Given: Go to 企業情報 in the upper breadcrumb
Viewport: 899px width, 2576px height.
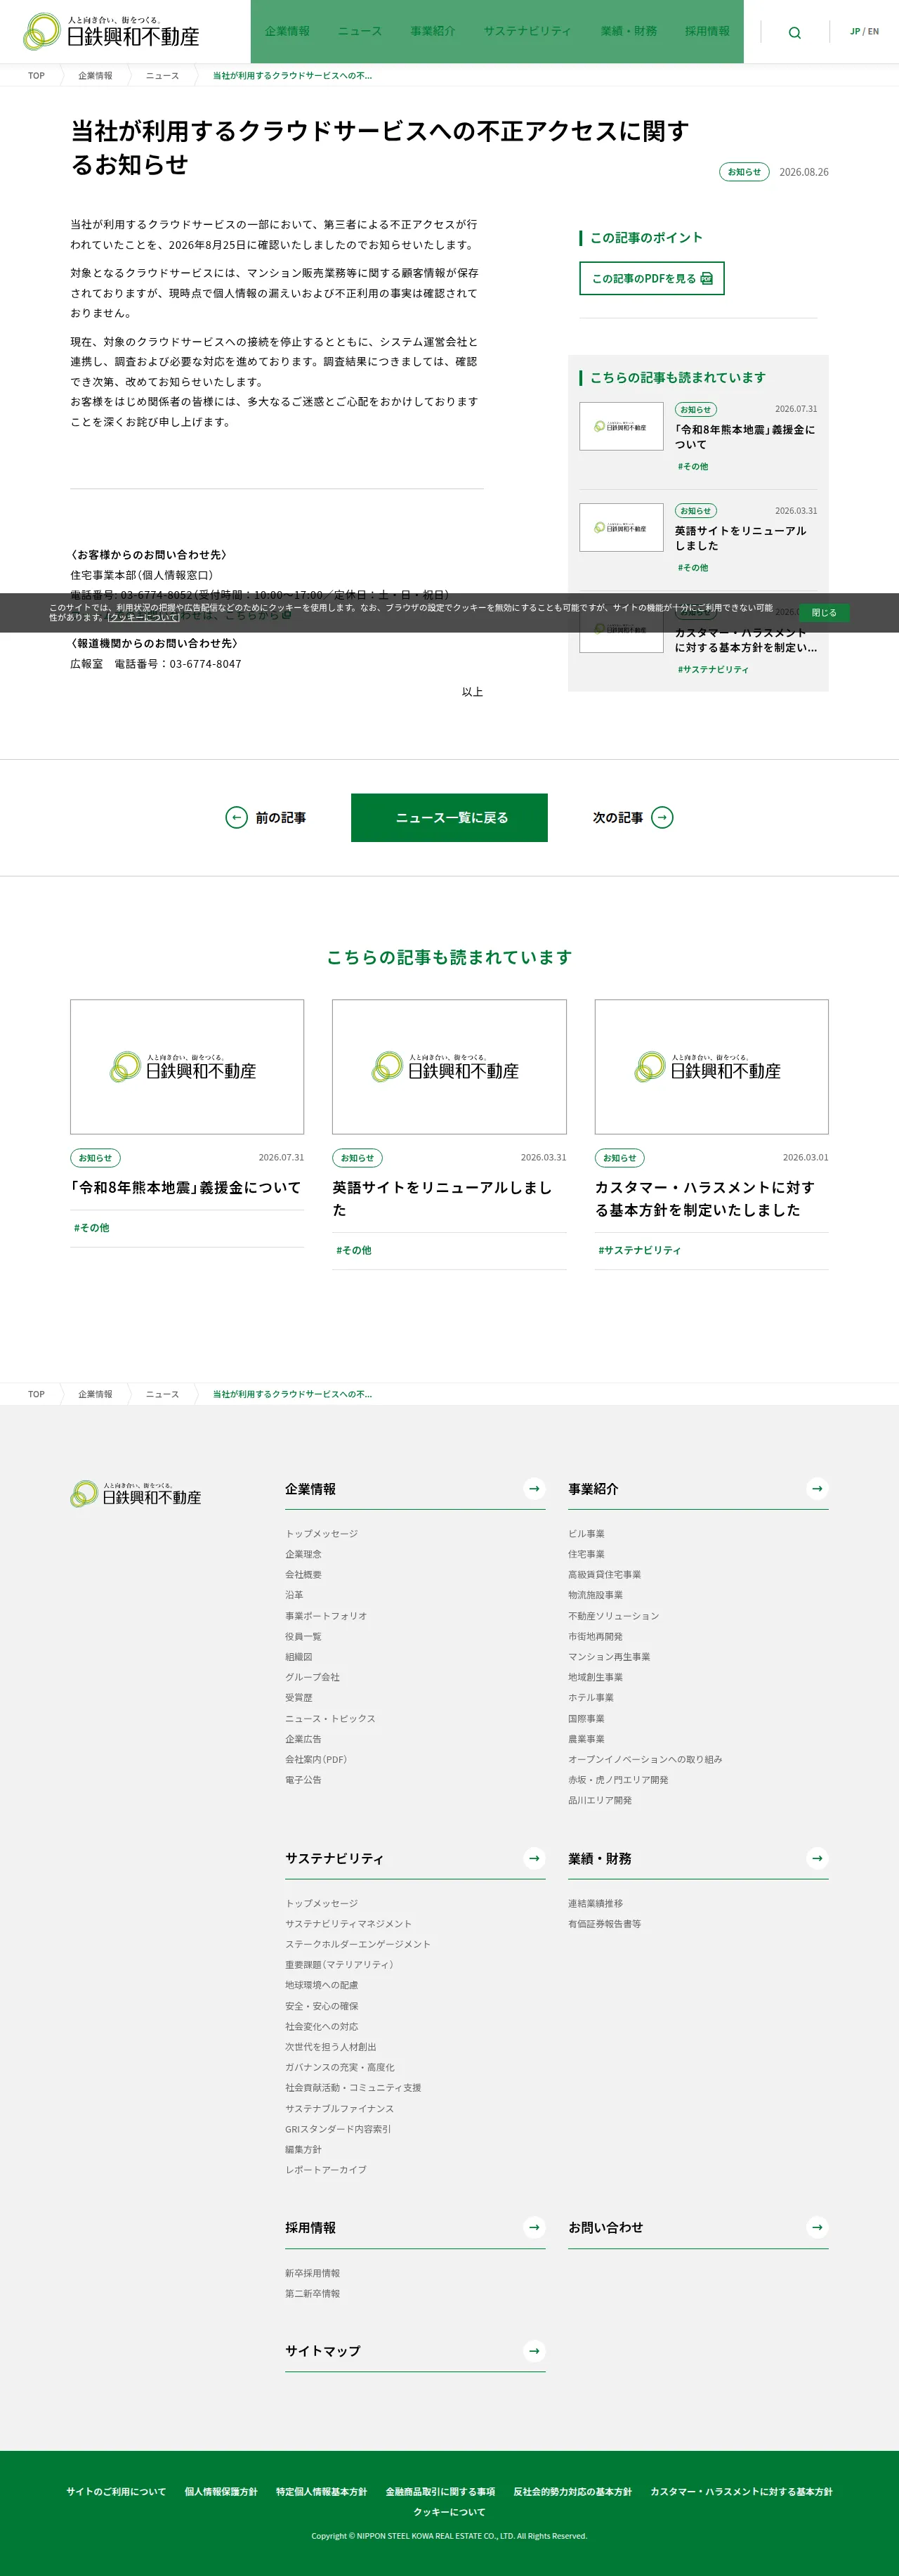Looking at the screenshot, I should pyautogui.click(x=95, y=76).
